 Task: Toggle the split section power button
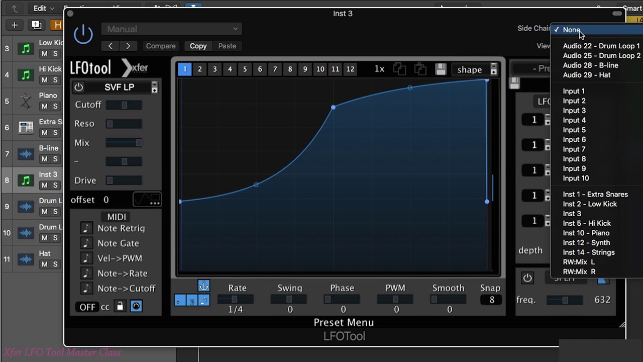click(527, 278)
